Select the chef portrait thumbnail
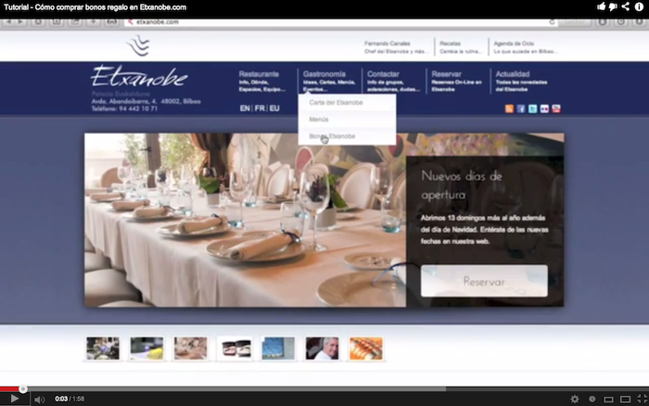 click(x=322, y=348)
